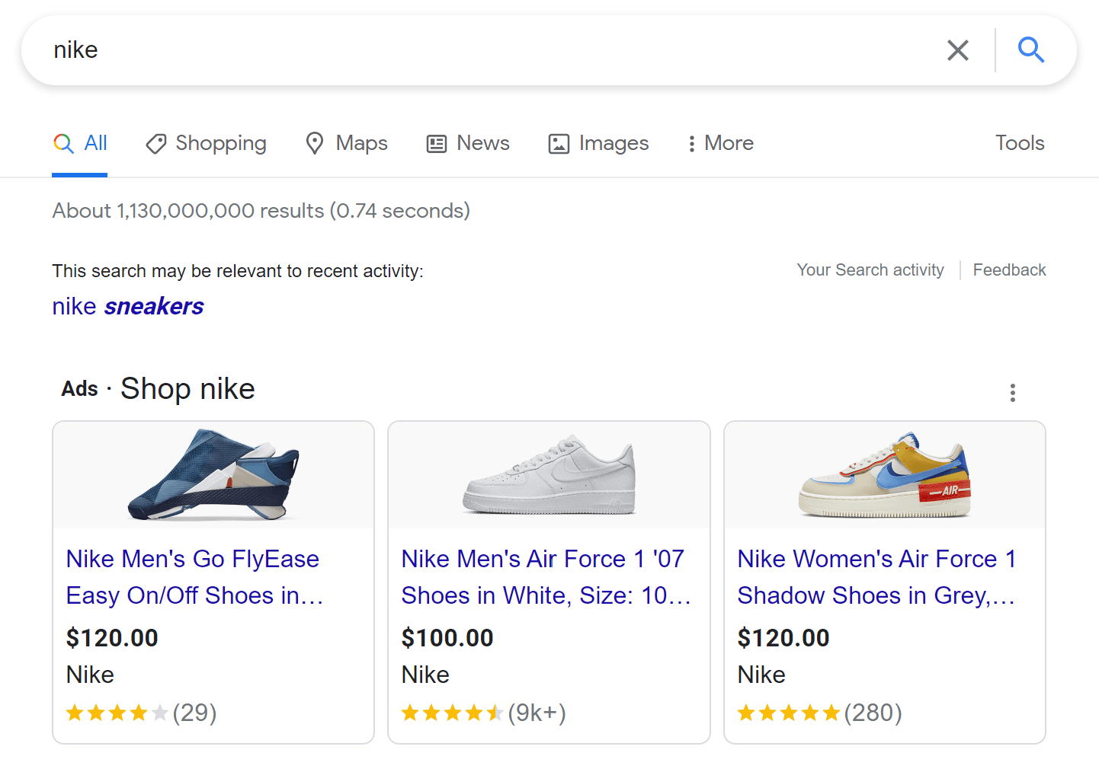
Task: Click the News newspaper icon
Action: coord(436,144)
